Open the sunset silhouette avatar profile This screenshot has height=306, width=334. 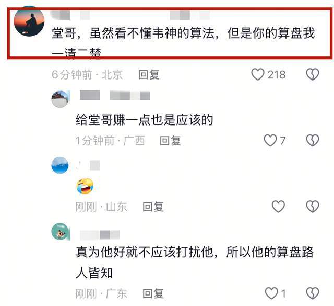(29, 21)
